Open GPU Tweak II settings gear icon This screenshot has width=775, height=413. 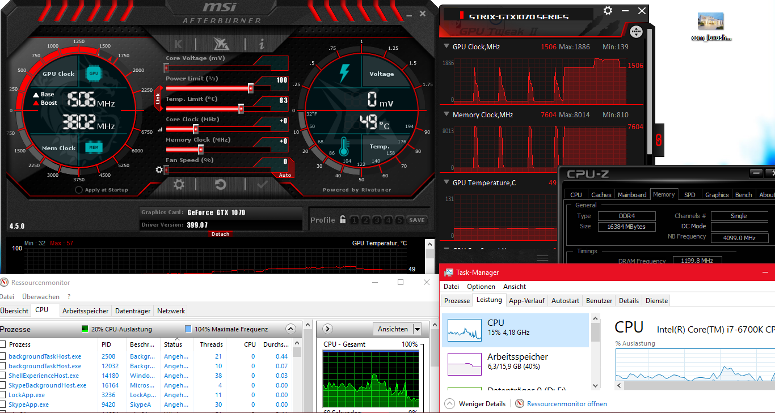[608, 11]
